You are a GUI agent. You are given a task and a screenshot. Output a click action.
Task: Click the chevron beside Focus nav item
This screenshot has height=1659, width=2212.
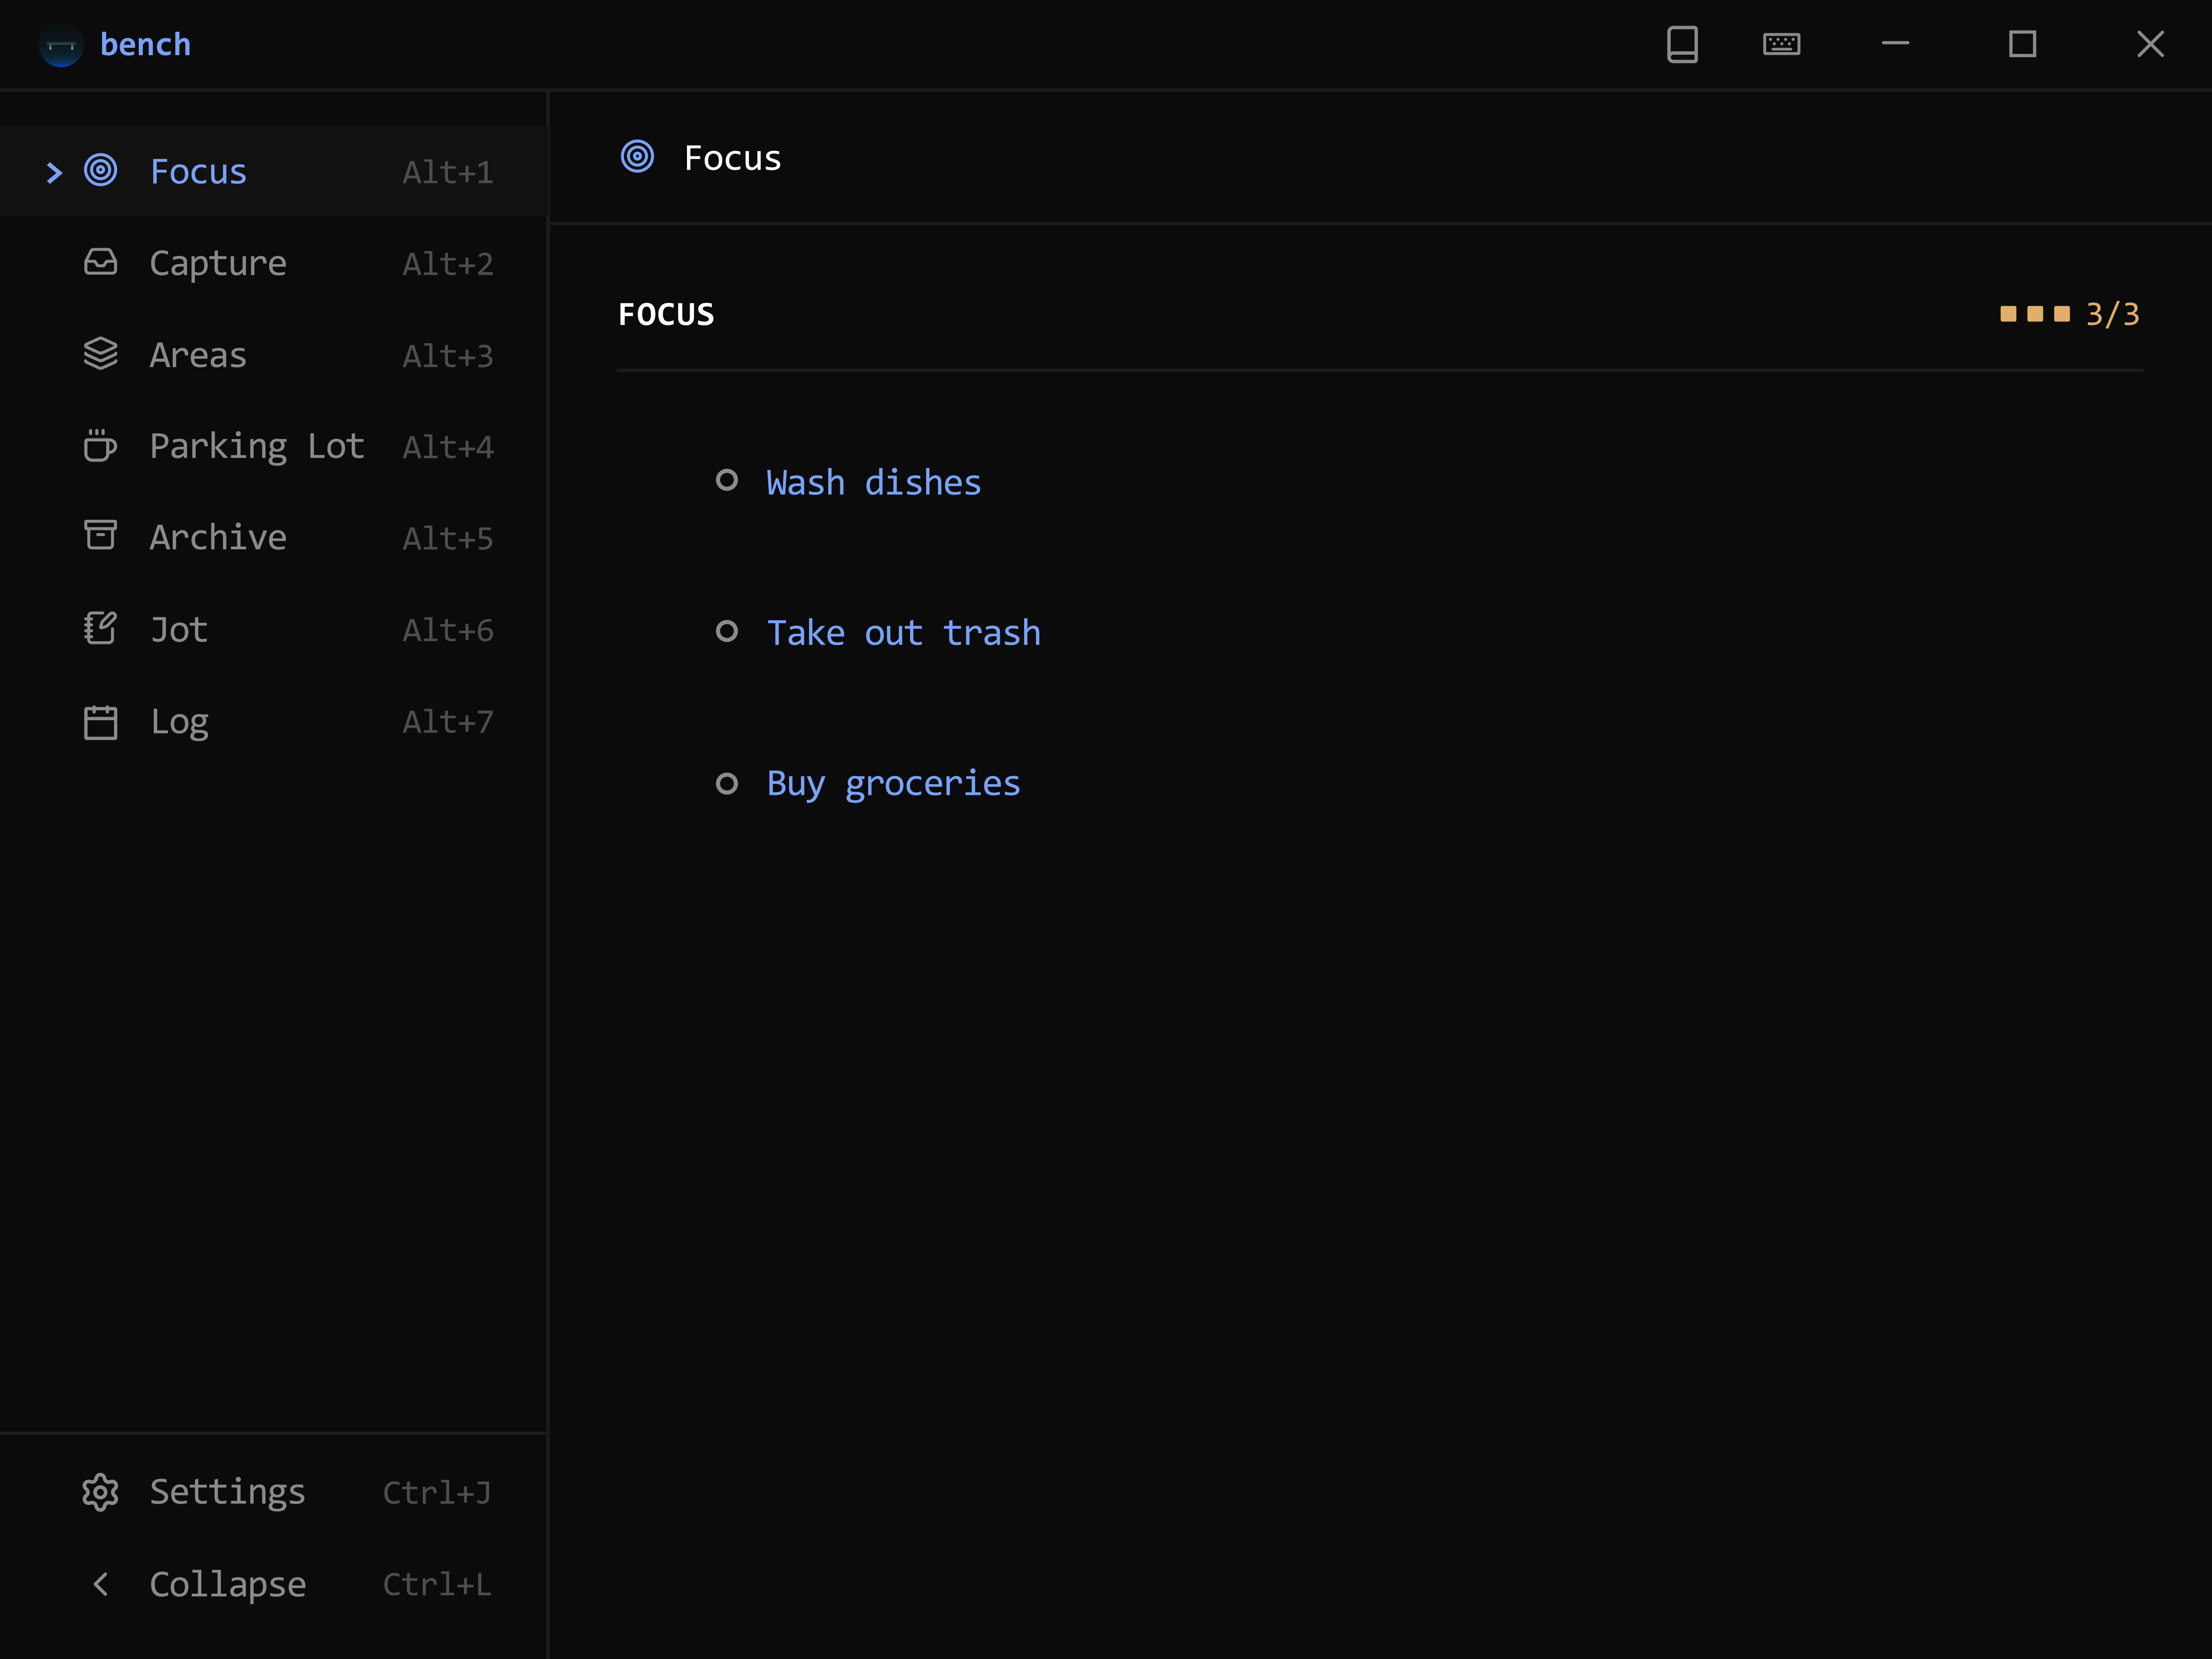[x=54, y=173]
